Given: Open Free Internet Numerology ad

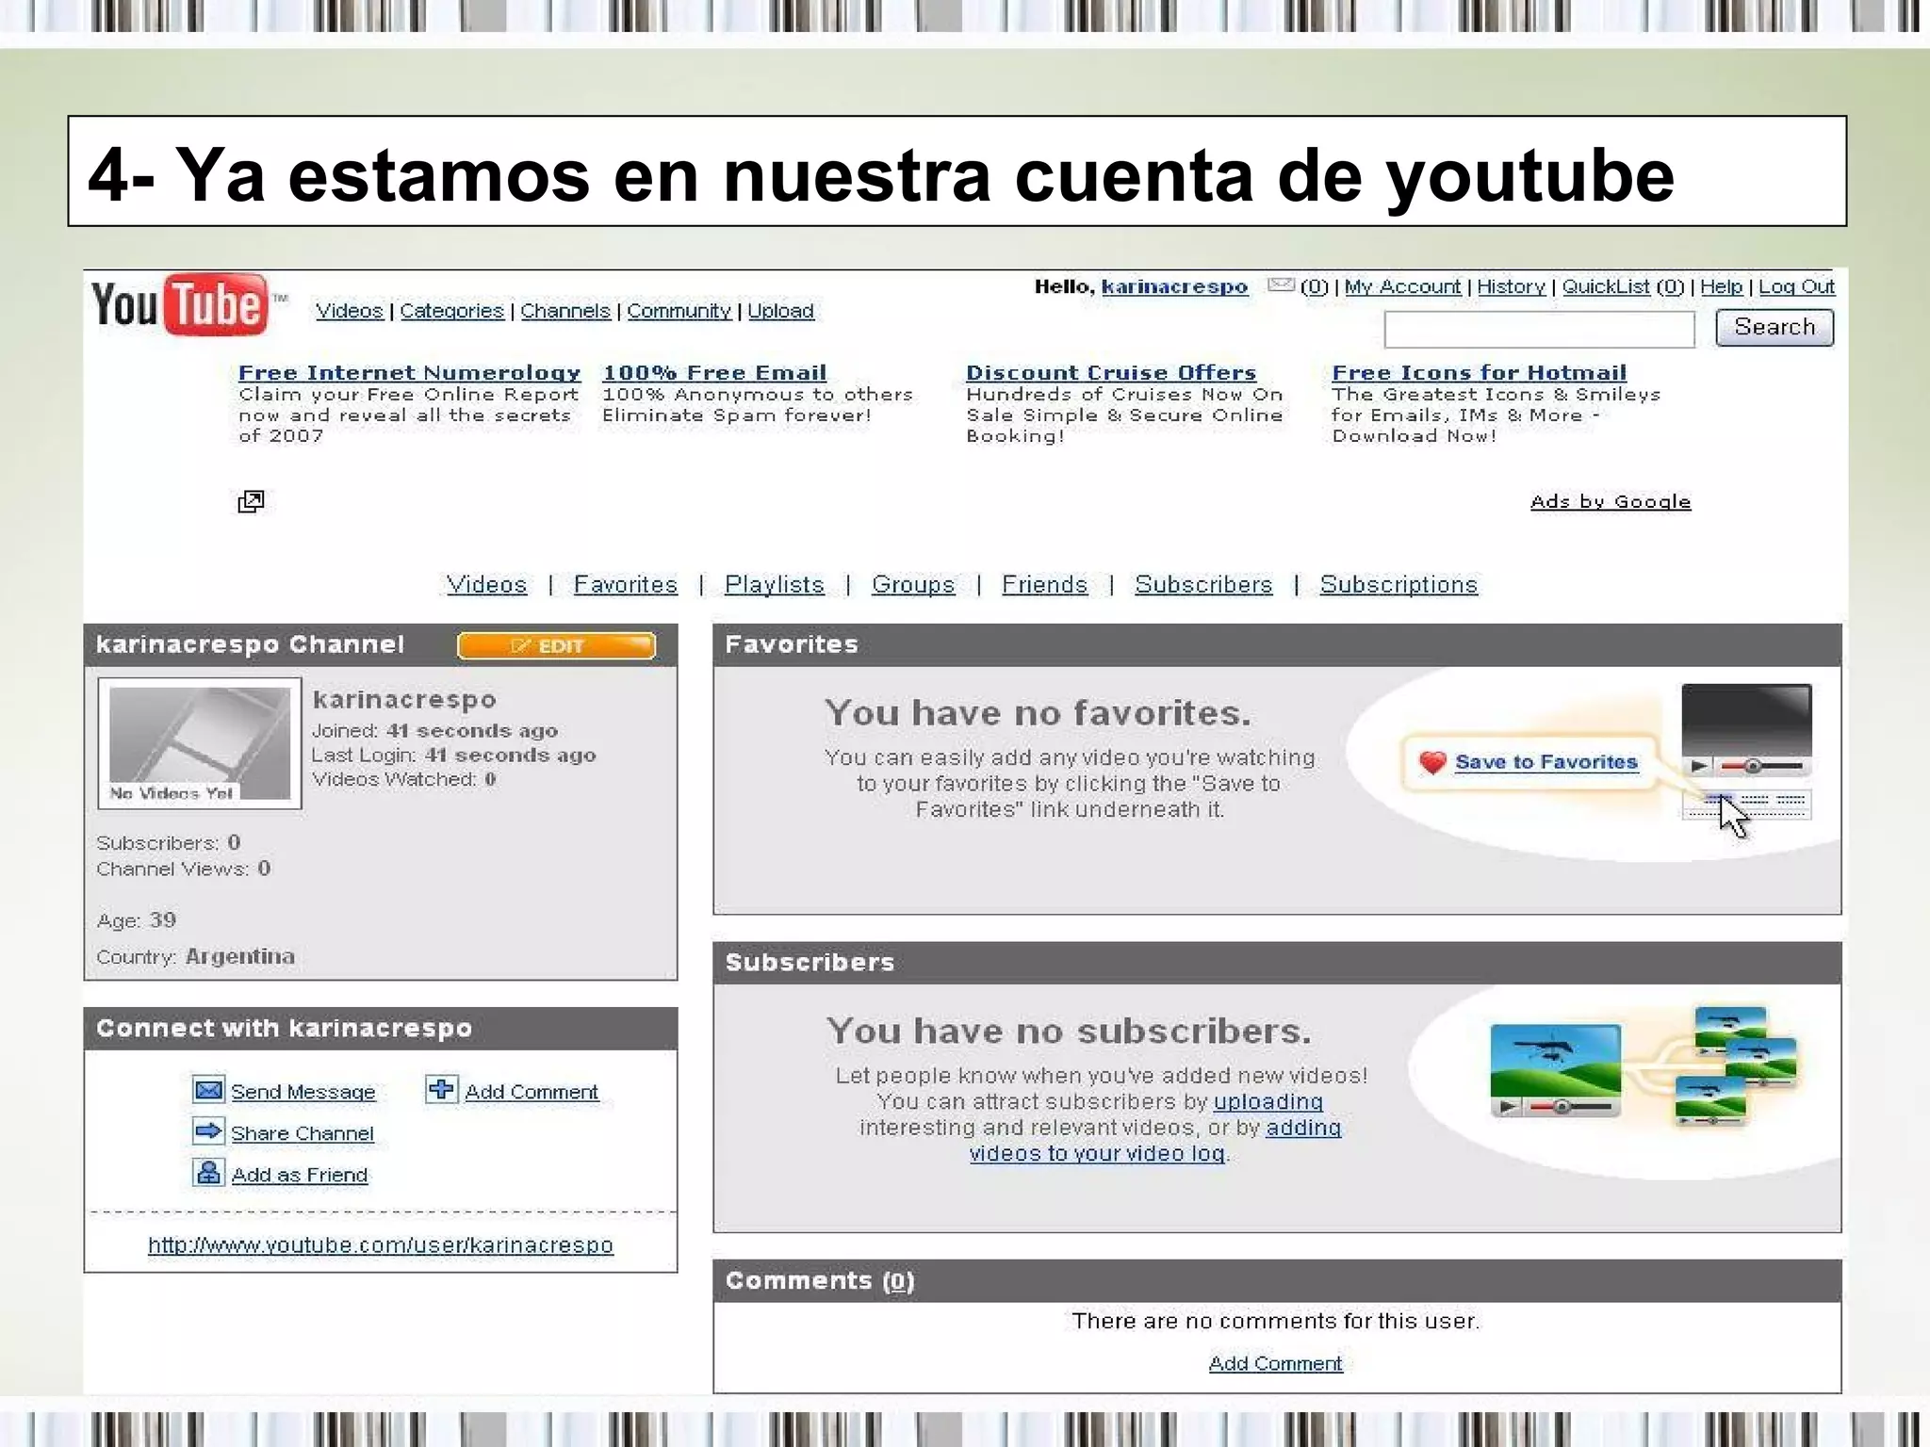Looking at the screenshot, I should pos(409,373).
